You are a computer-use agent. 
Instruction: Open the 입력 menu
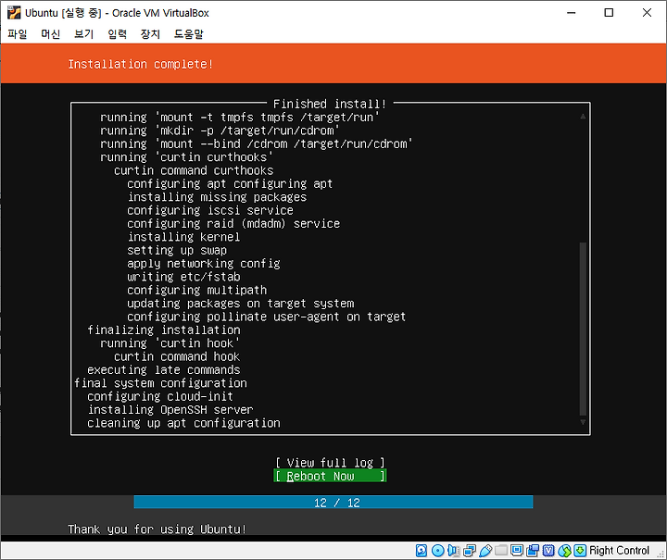[117, 34]
